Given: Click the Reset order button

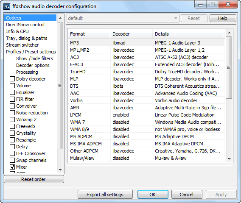Looking at the screenshot, I should click(34, 179).
